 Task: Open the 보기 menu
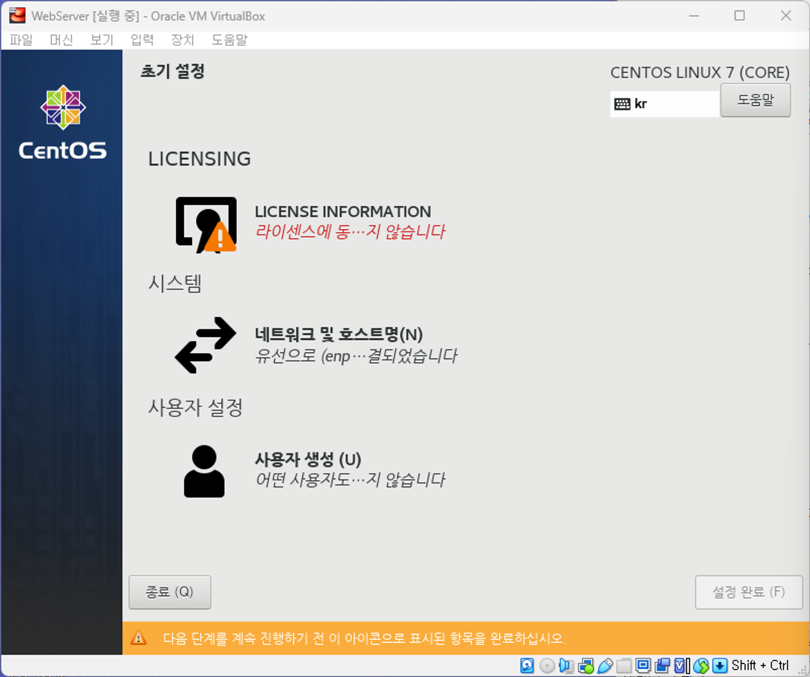(x=102, y=40)
